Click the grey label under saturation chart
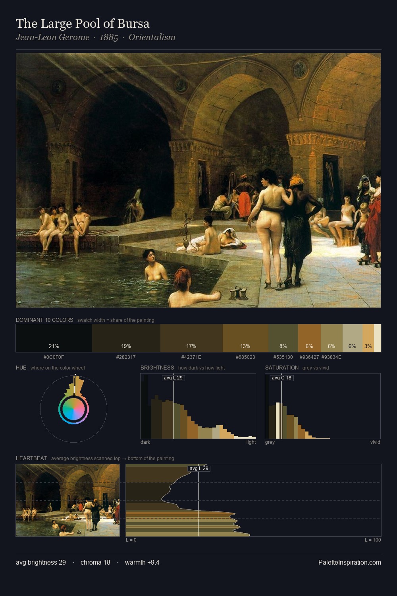397x596 pixels. [270, 442]
